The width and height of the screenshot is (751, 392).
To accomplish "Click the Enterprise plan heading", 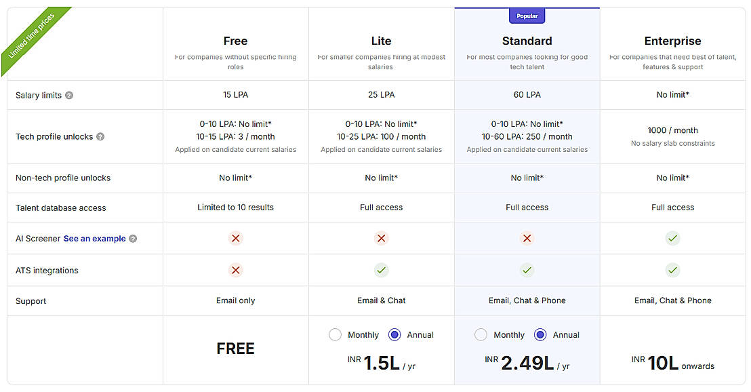I will (672, 41).
